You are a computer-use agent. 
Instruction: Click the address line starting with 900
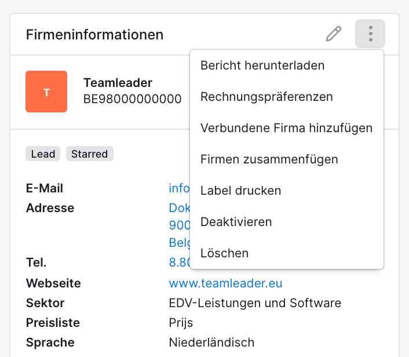[x=180, y=225]
